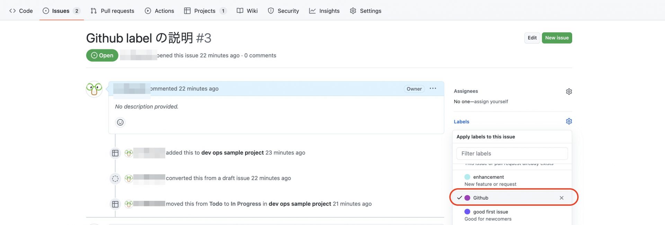Click the owner avatar beside the comment

[94, 89]
